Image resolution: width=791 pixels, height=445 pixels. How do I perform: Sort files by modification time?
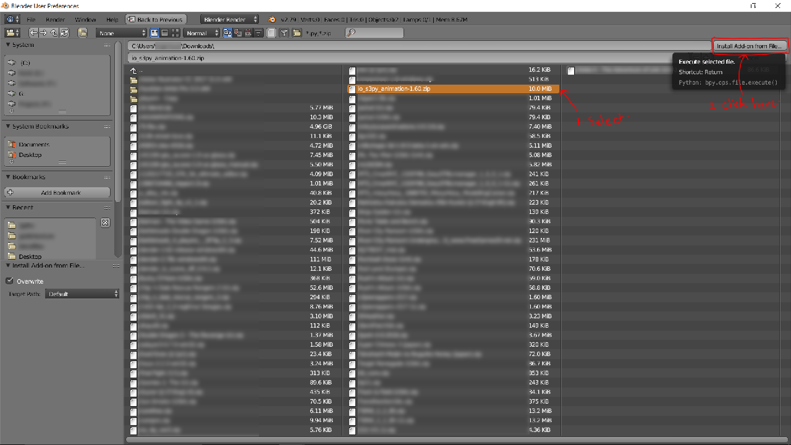[248, 33]
